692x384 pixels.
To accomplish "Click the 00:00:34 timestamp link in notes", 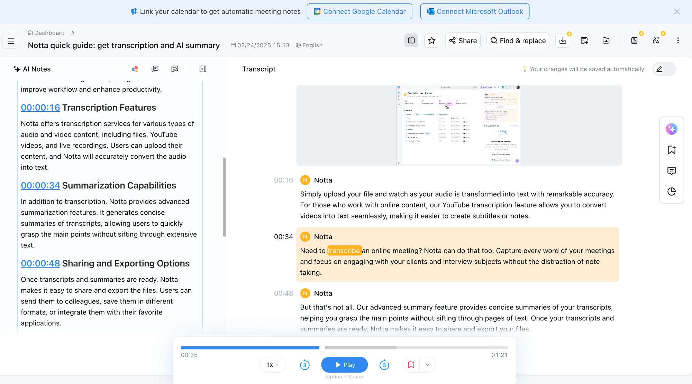I will (x=40, y=185).
